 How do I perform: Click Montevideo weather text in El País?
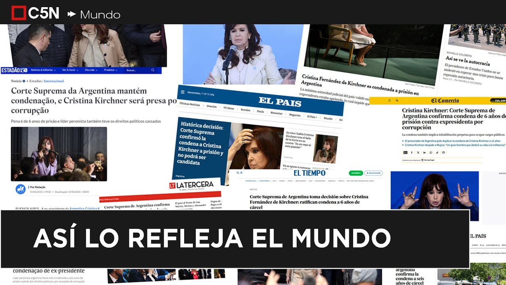tap(201, 93)
